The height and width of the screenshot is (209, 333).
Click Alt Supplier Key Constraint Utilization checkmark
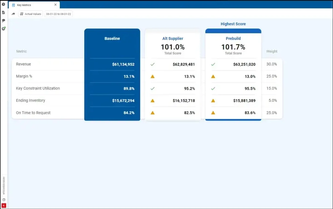point(153,88)
